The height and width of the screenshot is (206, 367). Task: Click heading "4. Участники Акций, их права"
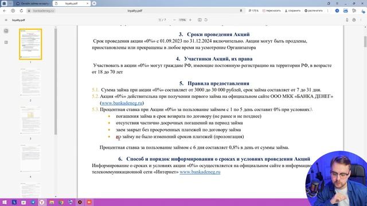click(x=214, y=59)
